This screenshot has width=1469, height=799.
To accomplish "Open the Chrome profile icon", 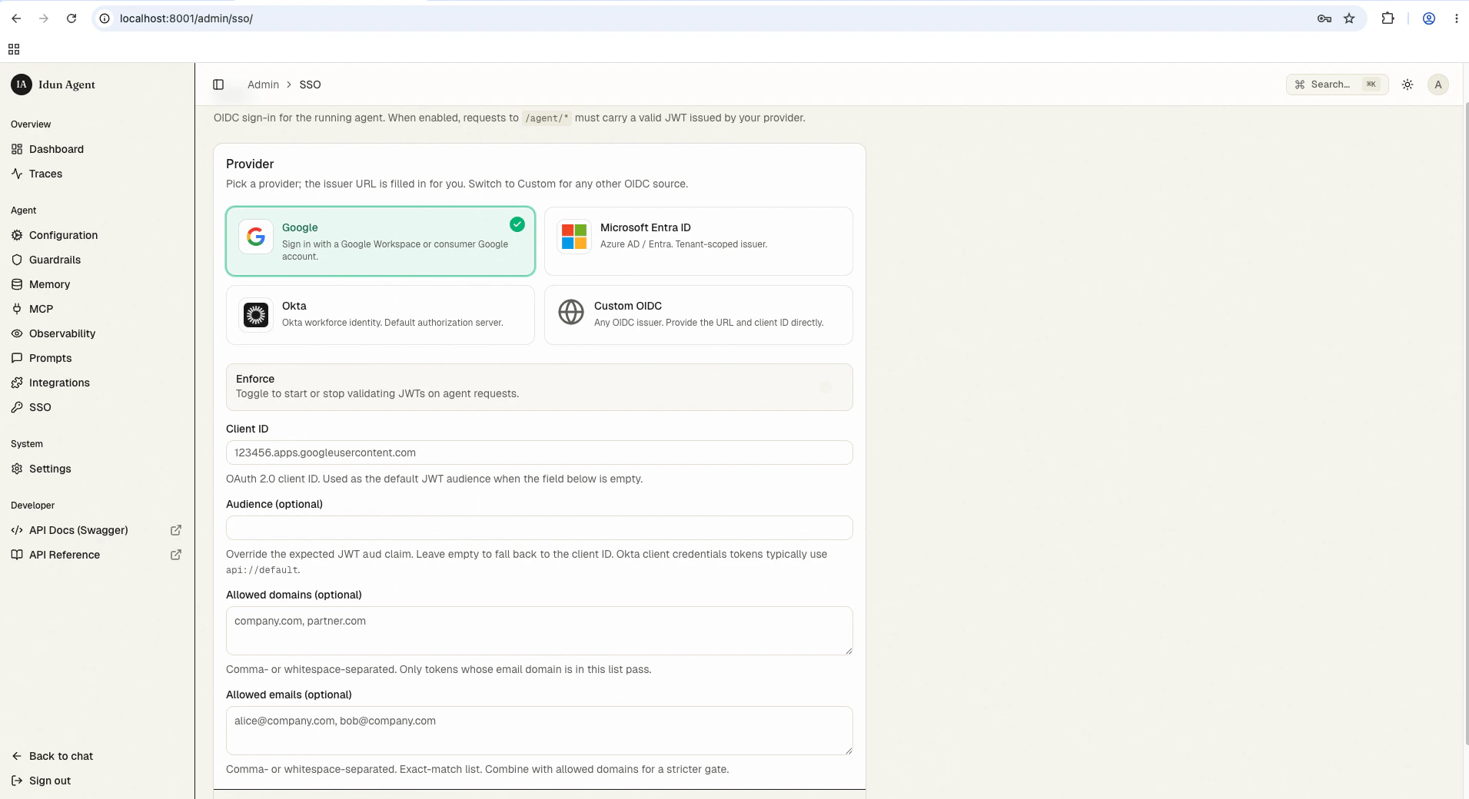I will pyautogui.click(x=1429, y=18).
